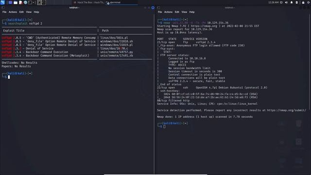Click the 1024 DSA ssh-hostkey line
This screenshot has height=175, width=311.
[x=210, y=94]
